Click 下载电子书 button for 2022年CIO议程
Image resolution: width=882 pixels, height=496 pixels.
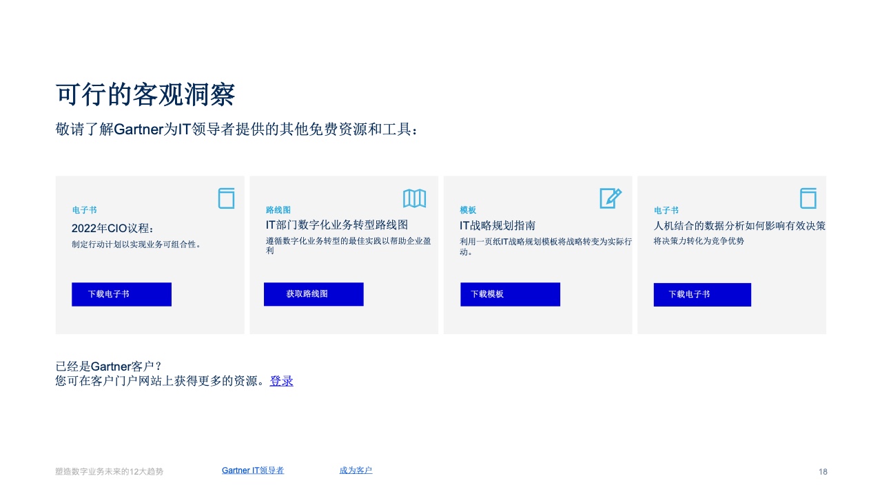(x=121, y=294)
